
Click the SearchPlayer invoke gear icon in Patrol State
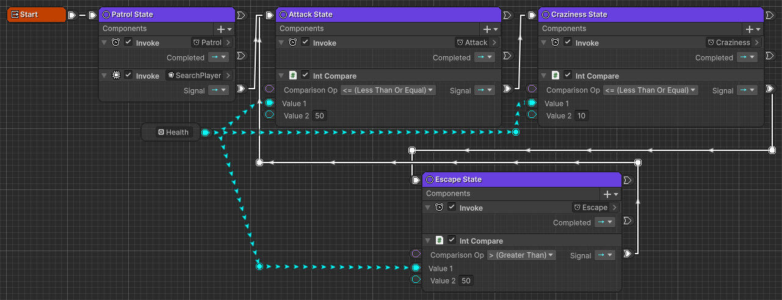pyautogui.click(x=116, y=76)
